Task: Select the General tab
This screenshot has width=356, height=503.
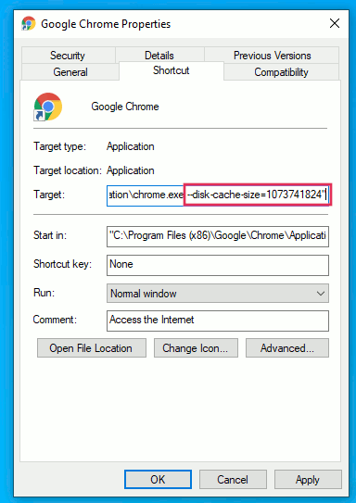Action: point(70,72)
